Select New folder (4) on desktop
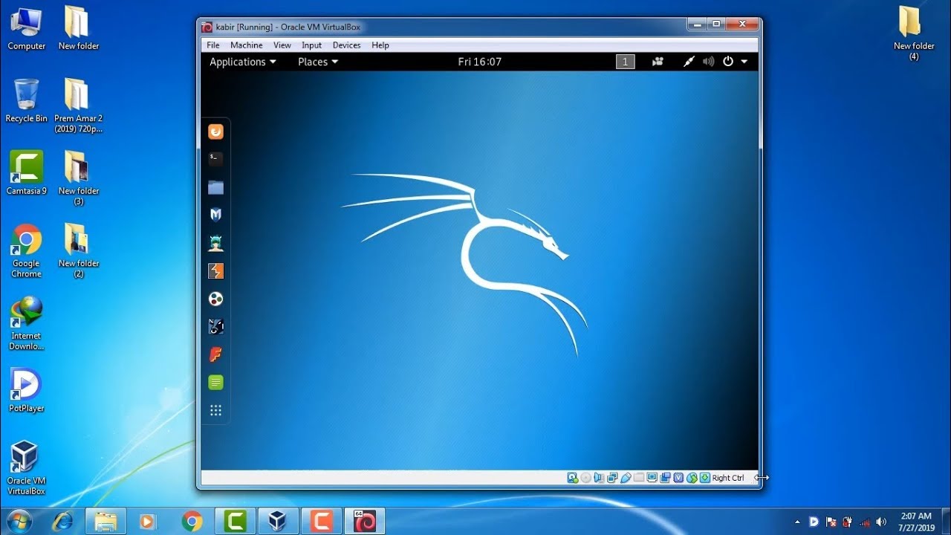This screenshot has width=951, height=535. click(x=914, y=33)
